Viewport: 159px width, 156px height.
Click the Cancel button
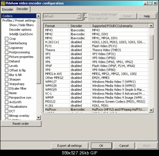tap(124, 146)
